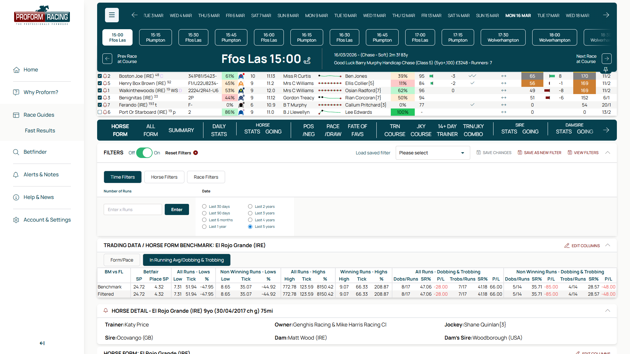Select the 17:30 Wolverhampton race
This screenshot has height=354, width=630.
503,37
